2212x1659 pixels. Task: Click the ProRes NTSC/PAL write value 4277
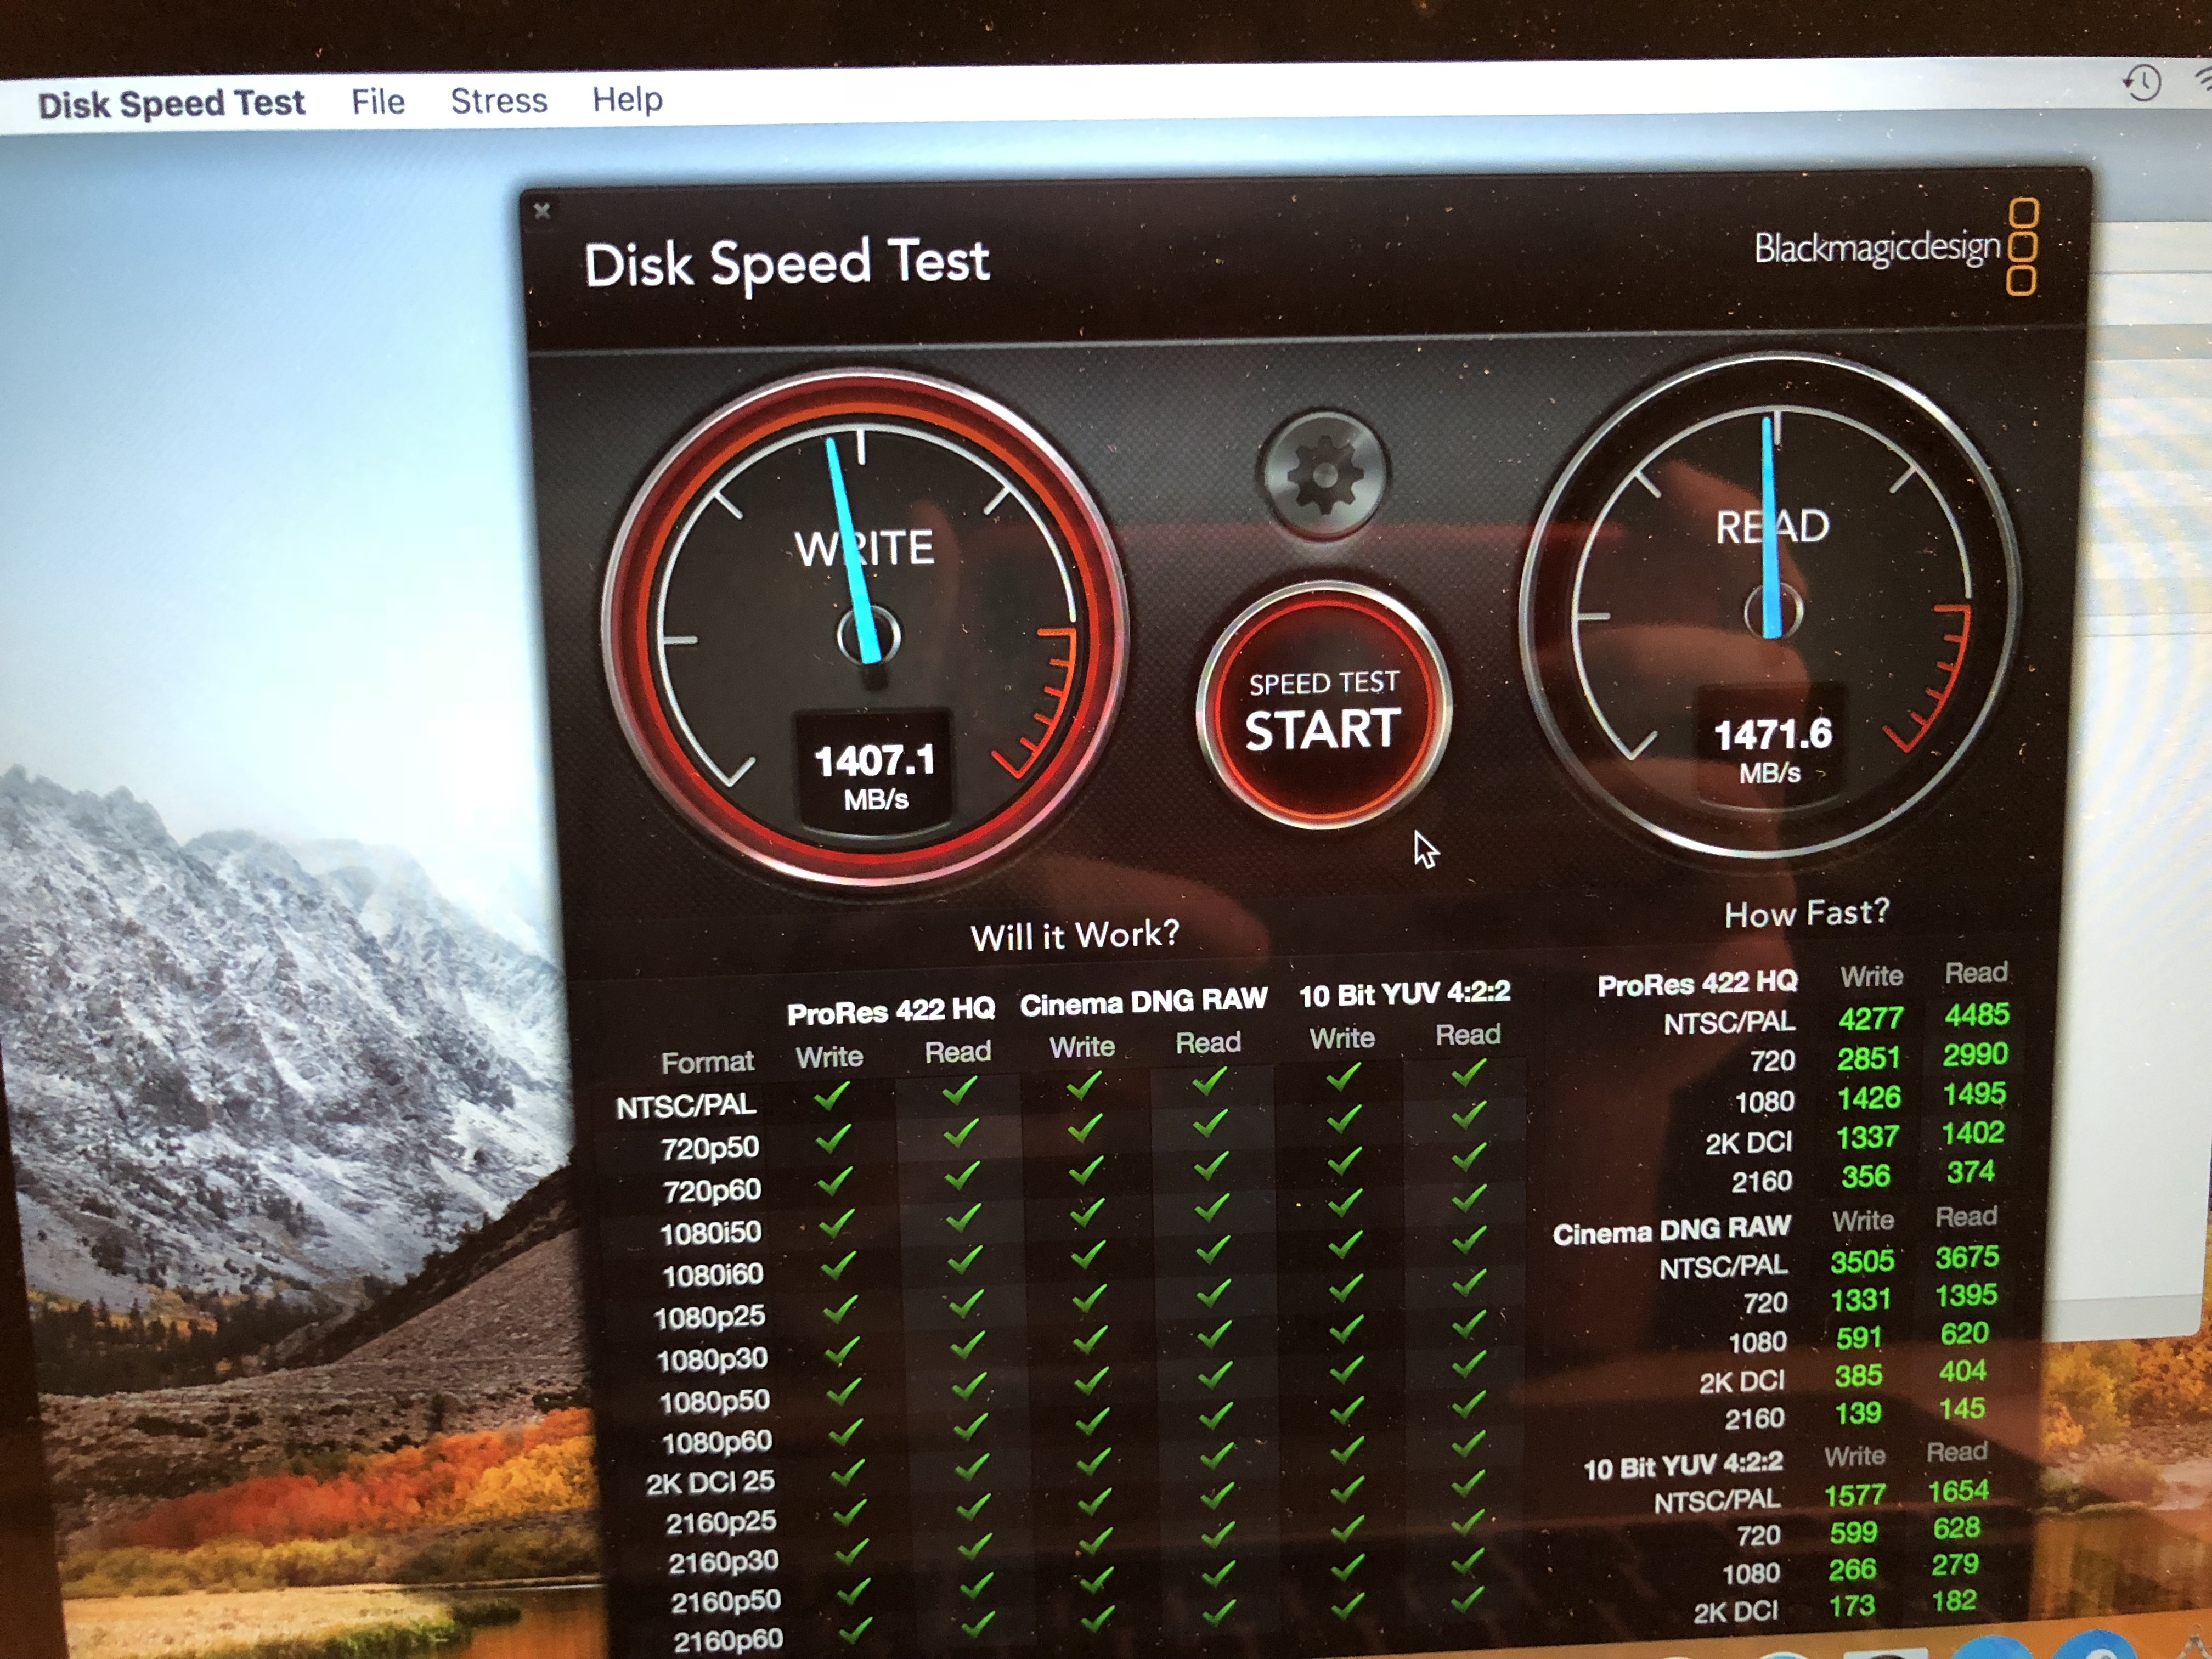click(1871, 1019)
